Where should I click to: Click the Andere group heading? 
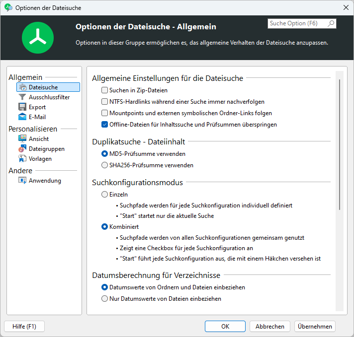(20, 171)
